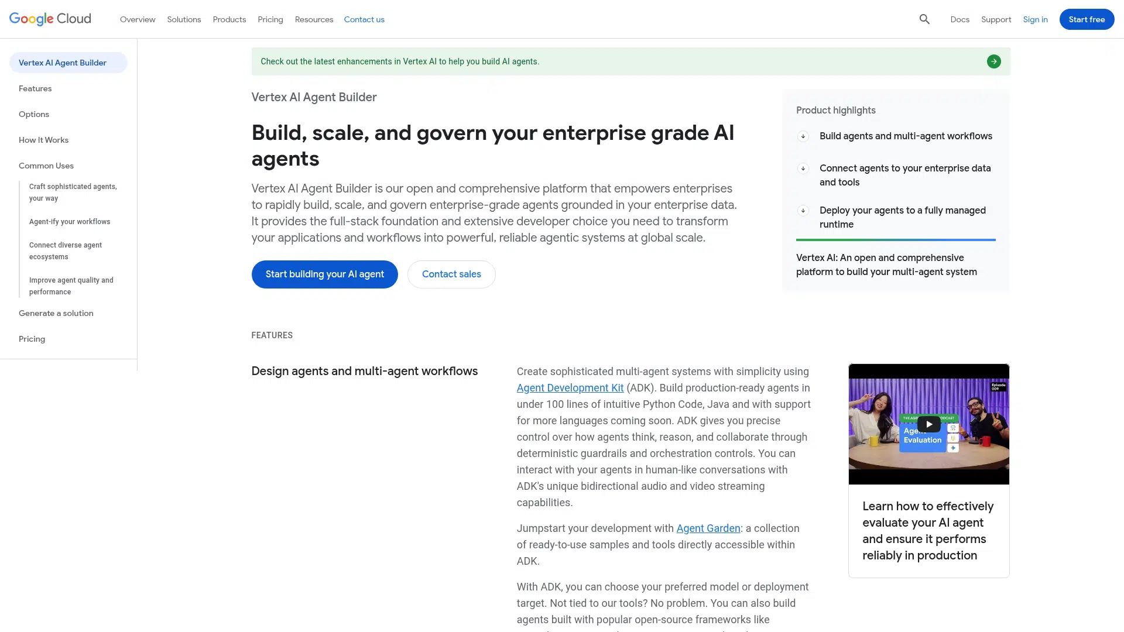Screen dimensions: 1124x632
Task: Select Features in the sidebar
Action: [x=35, y=88]
